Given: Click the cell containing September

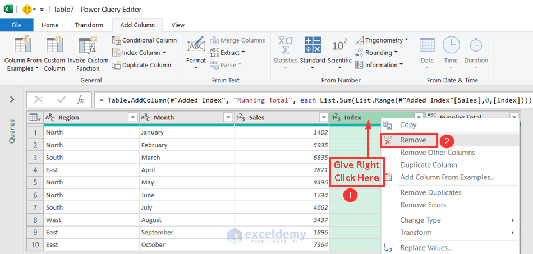Looking at the screenshot, I should (187, 232).
